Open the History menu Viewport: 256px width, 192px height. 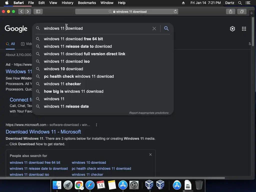coord(67,3)
